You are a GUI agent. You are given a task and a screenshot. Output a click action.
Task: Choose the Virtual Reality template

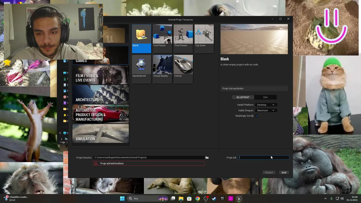[162, 69]
